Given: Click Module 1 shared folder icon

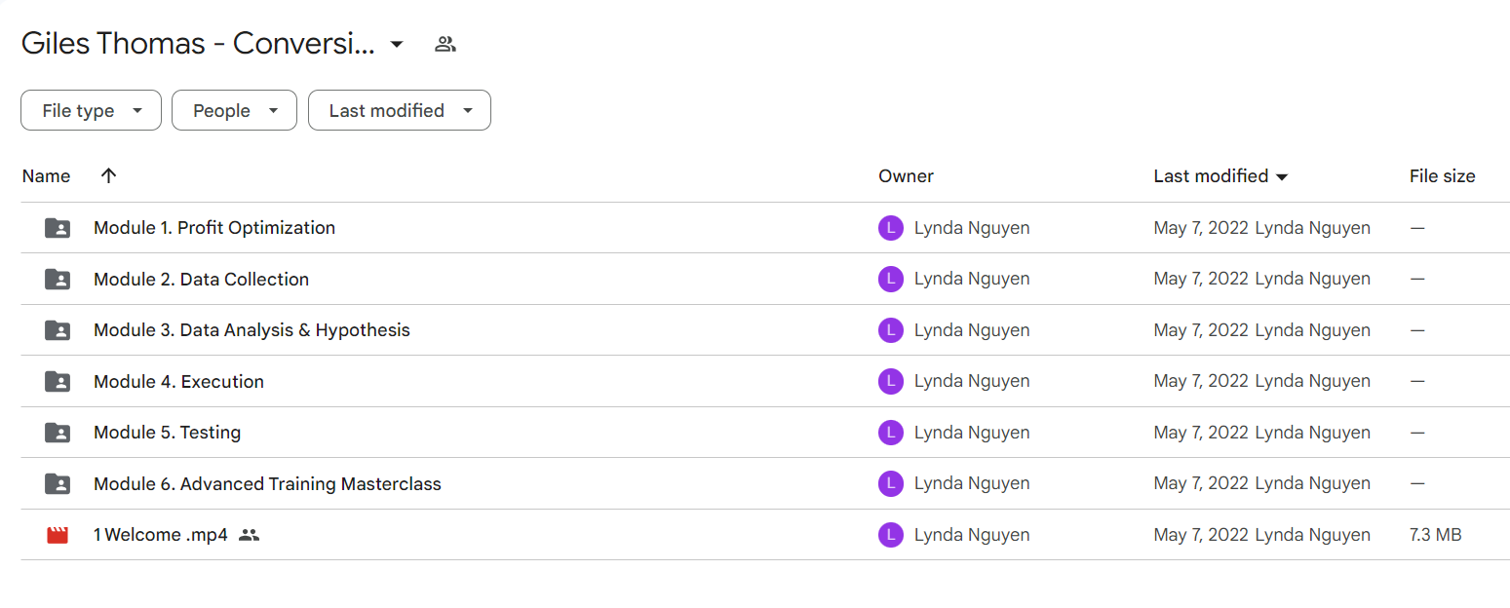Looking at the screenshot, I should [58, 228].
